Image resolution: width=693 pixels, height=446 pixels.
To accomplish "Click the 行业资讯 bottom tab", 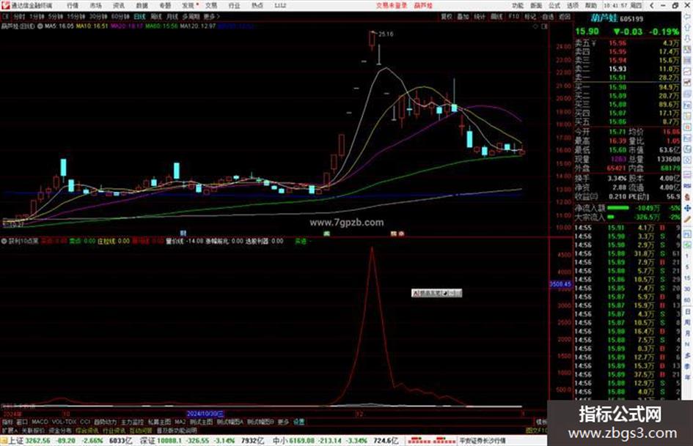I will [x=114, y=430].
